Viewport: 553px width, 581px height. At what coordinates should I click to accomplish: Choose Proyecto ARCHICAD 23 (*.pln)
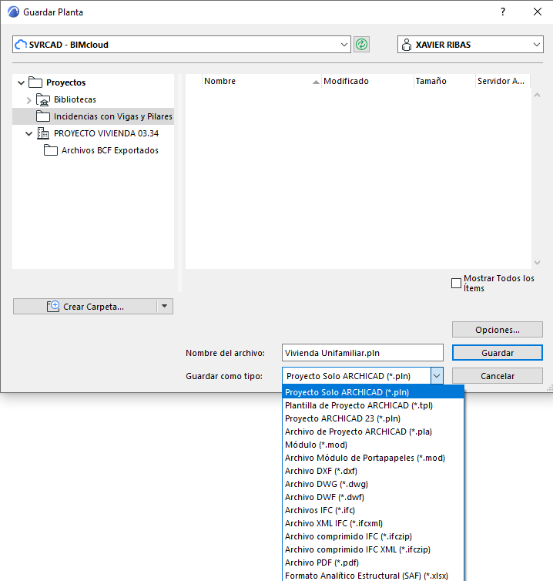tap(373, 418)
